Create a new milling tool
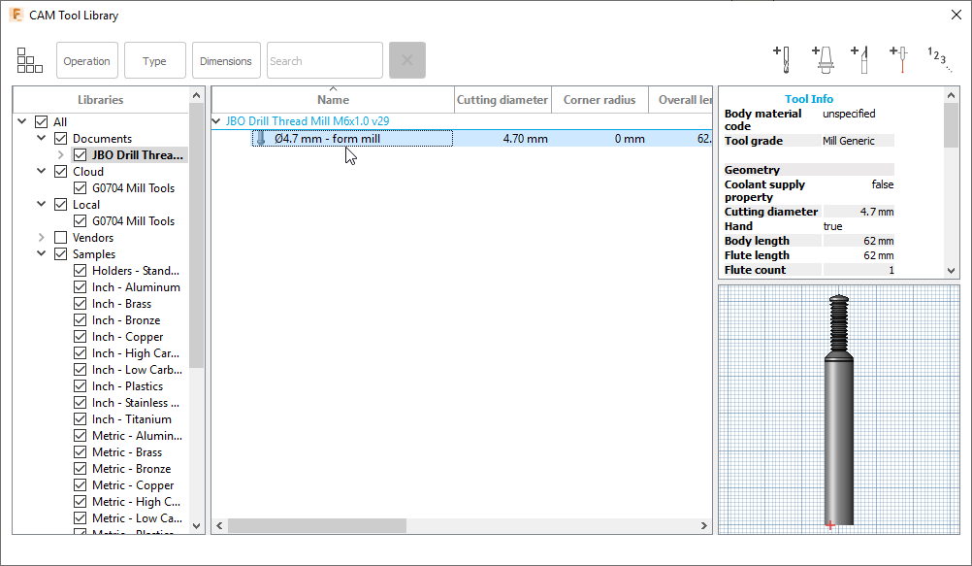Screen dimensions: 972x566 783,59
